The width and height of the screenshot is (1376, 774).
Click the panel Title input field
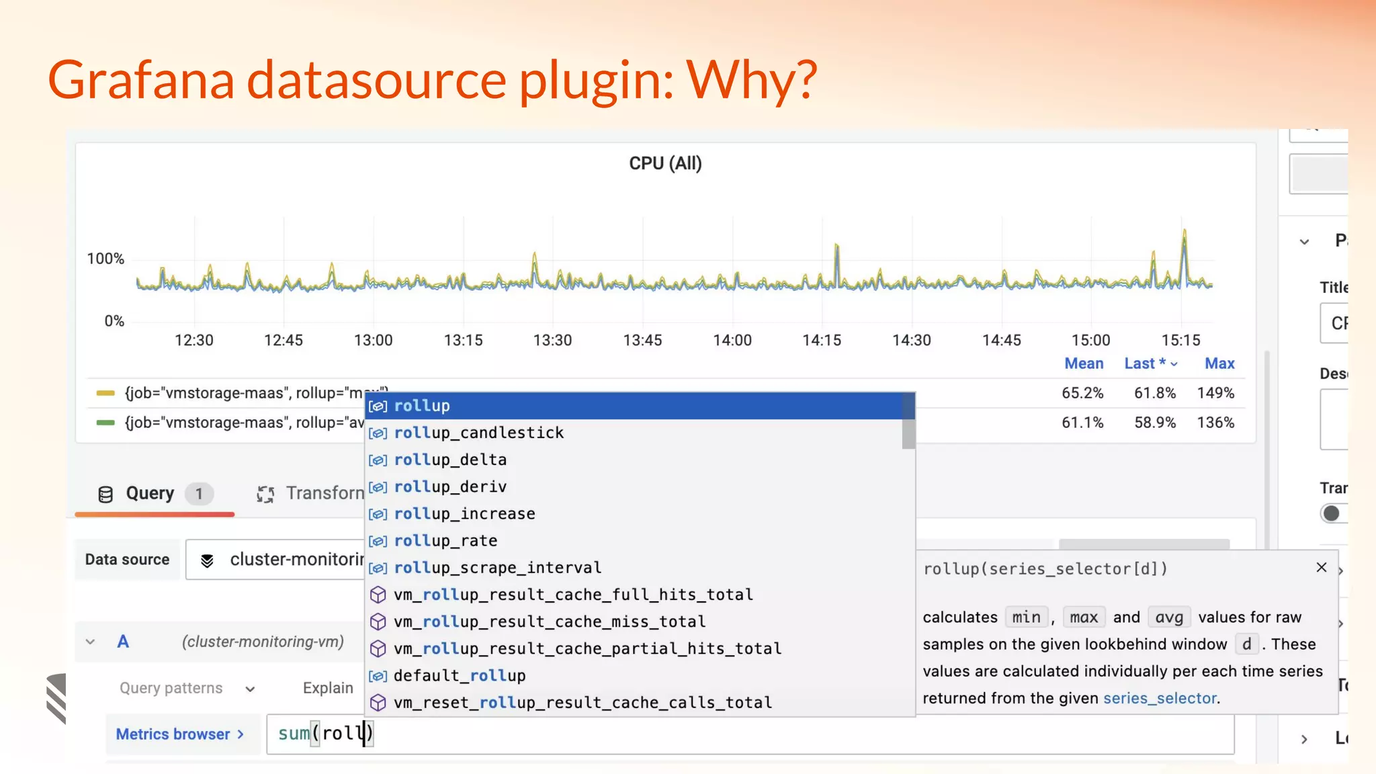click(x=1334, y=323)
